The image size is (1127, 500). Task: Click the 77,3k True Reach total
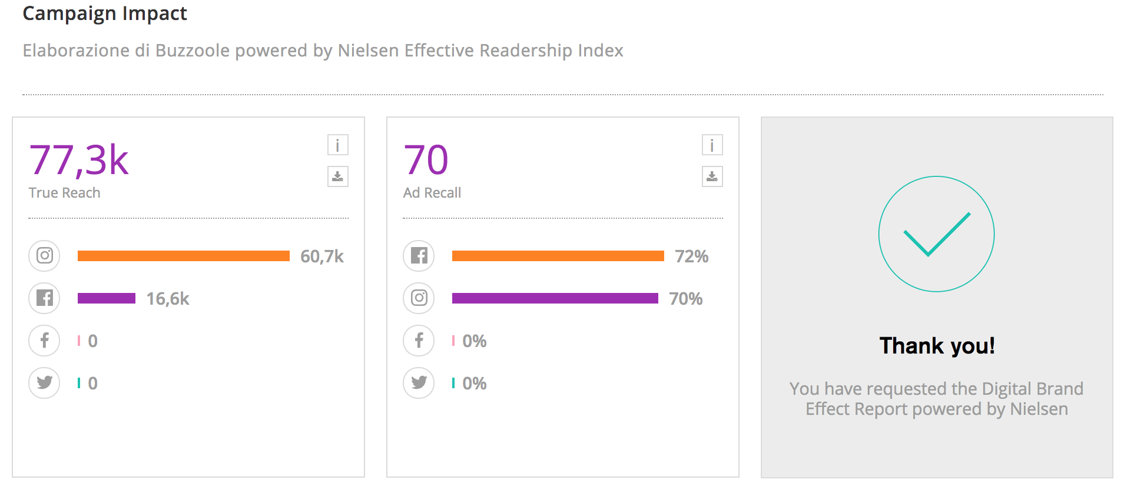(x=79, y=160)
